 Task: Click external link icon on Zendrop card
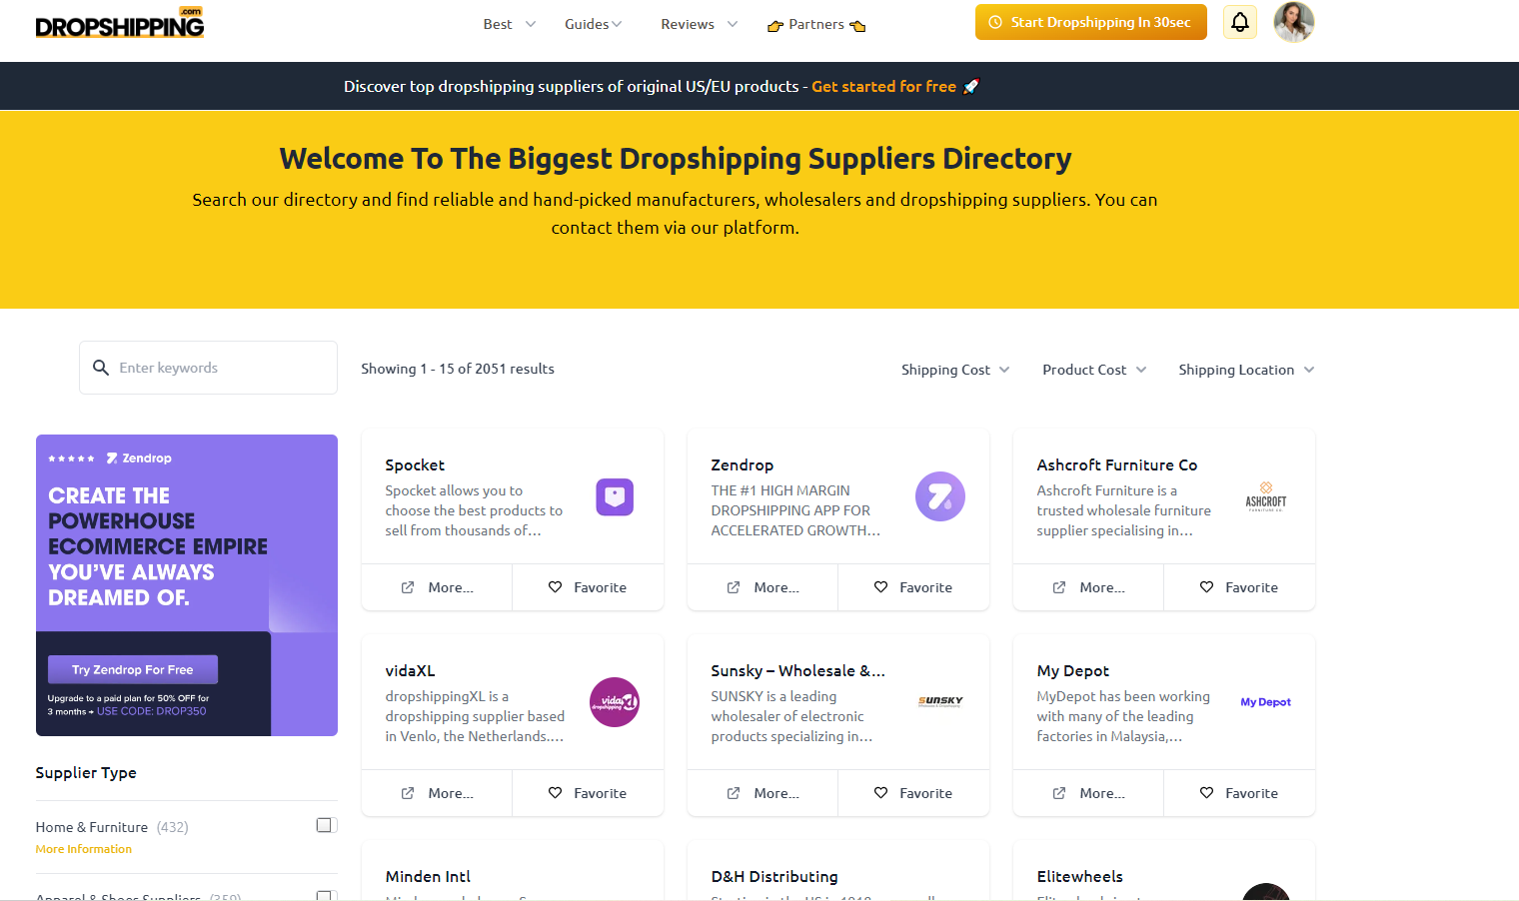pyautogui.click(x=734, y=587)
